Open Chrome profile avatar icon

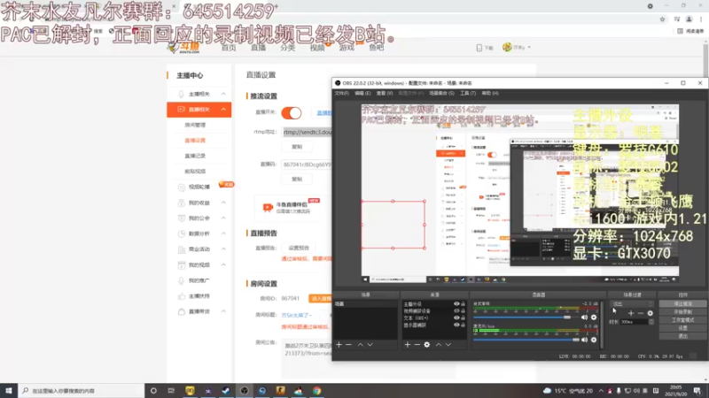[x=690, y=19]
